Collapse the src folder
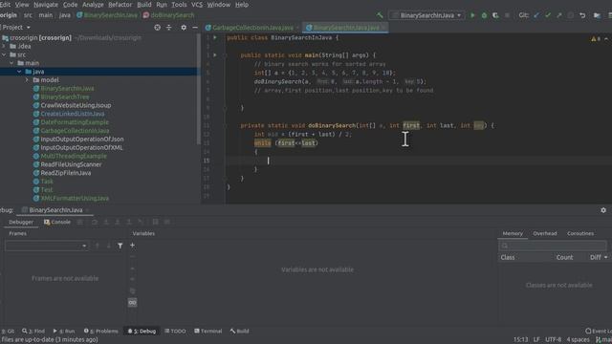Image resolution: width=612 pixels, height=344 pixels. click(x=4, y=54)
